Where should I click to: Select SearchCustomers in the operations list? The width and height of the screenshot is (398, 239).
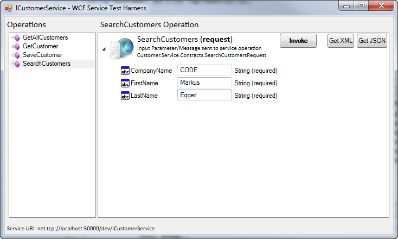tap(46, 64)
